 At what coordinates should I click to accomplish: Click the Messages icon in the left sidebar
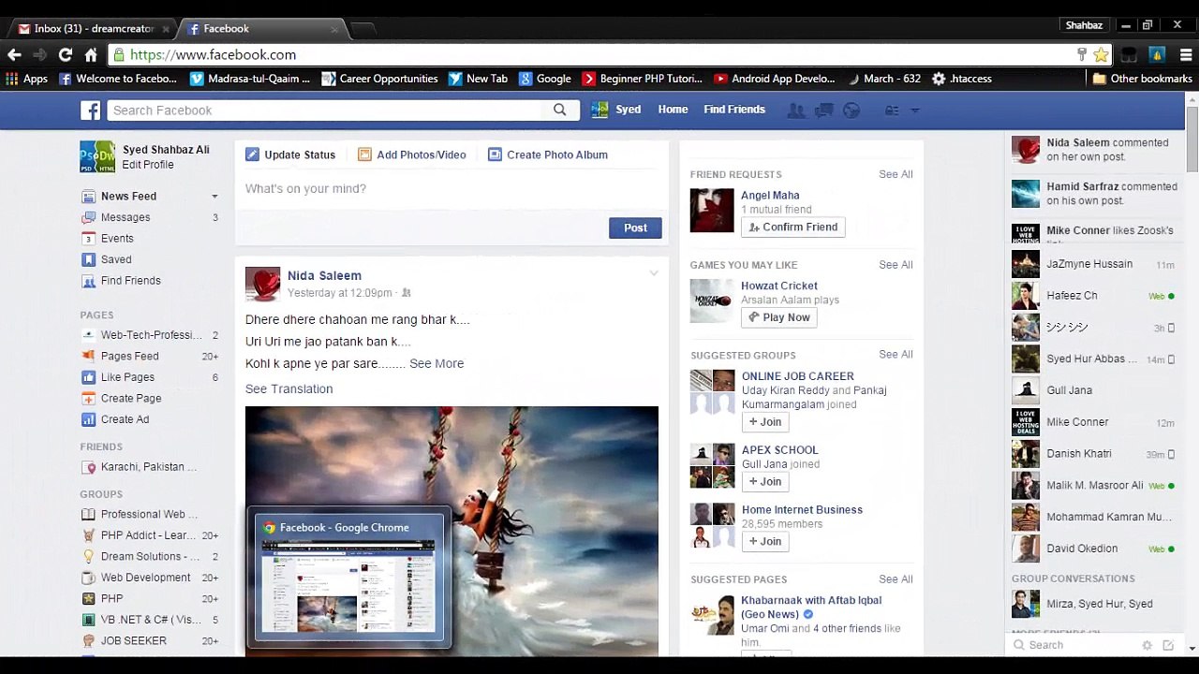pos(88,217)
